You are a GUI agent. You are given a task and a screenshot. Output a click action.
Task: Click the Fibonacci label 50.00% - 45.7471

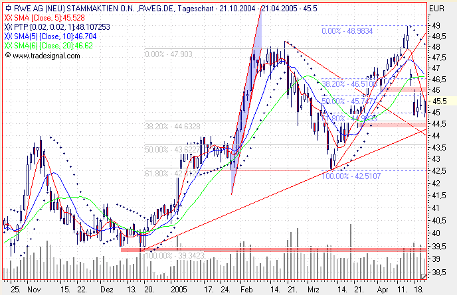(349, 101)
